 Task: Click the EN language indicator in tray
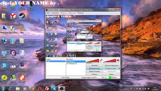[131, 88]
